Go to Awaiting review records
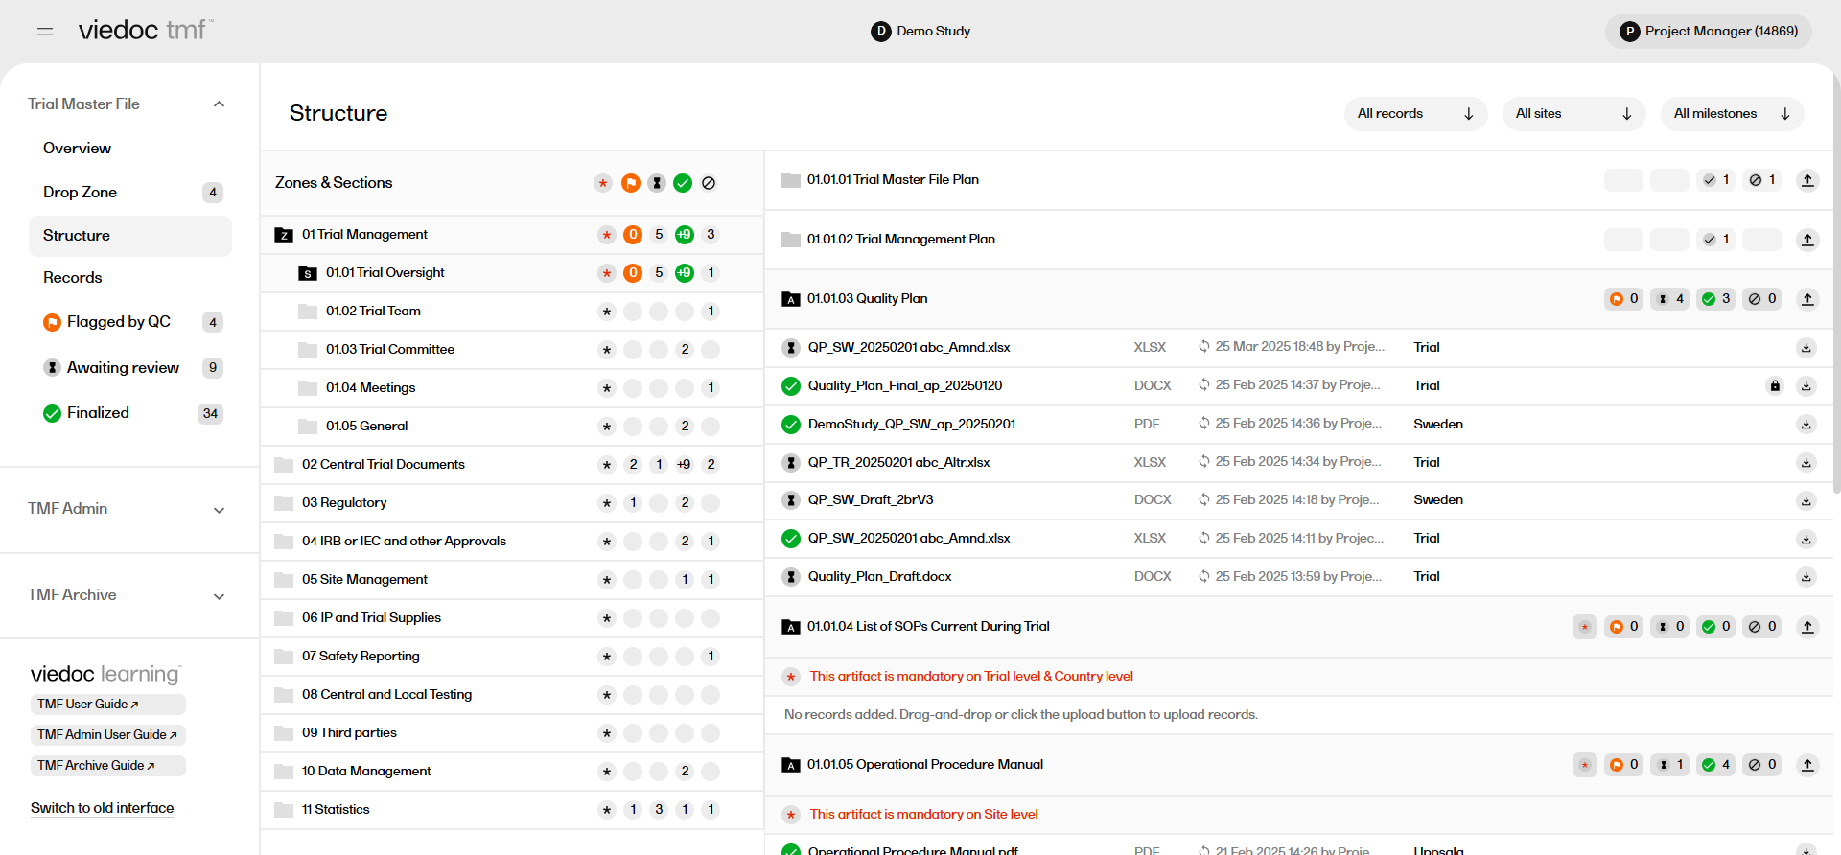 [123, 368]
